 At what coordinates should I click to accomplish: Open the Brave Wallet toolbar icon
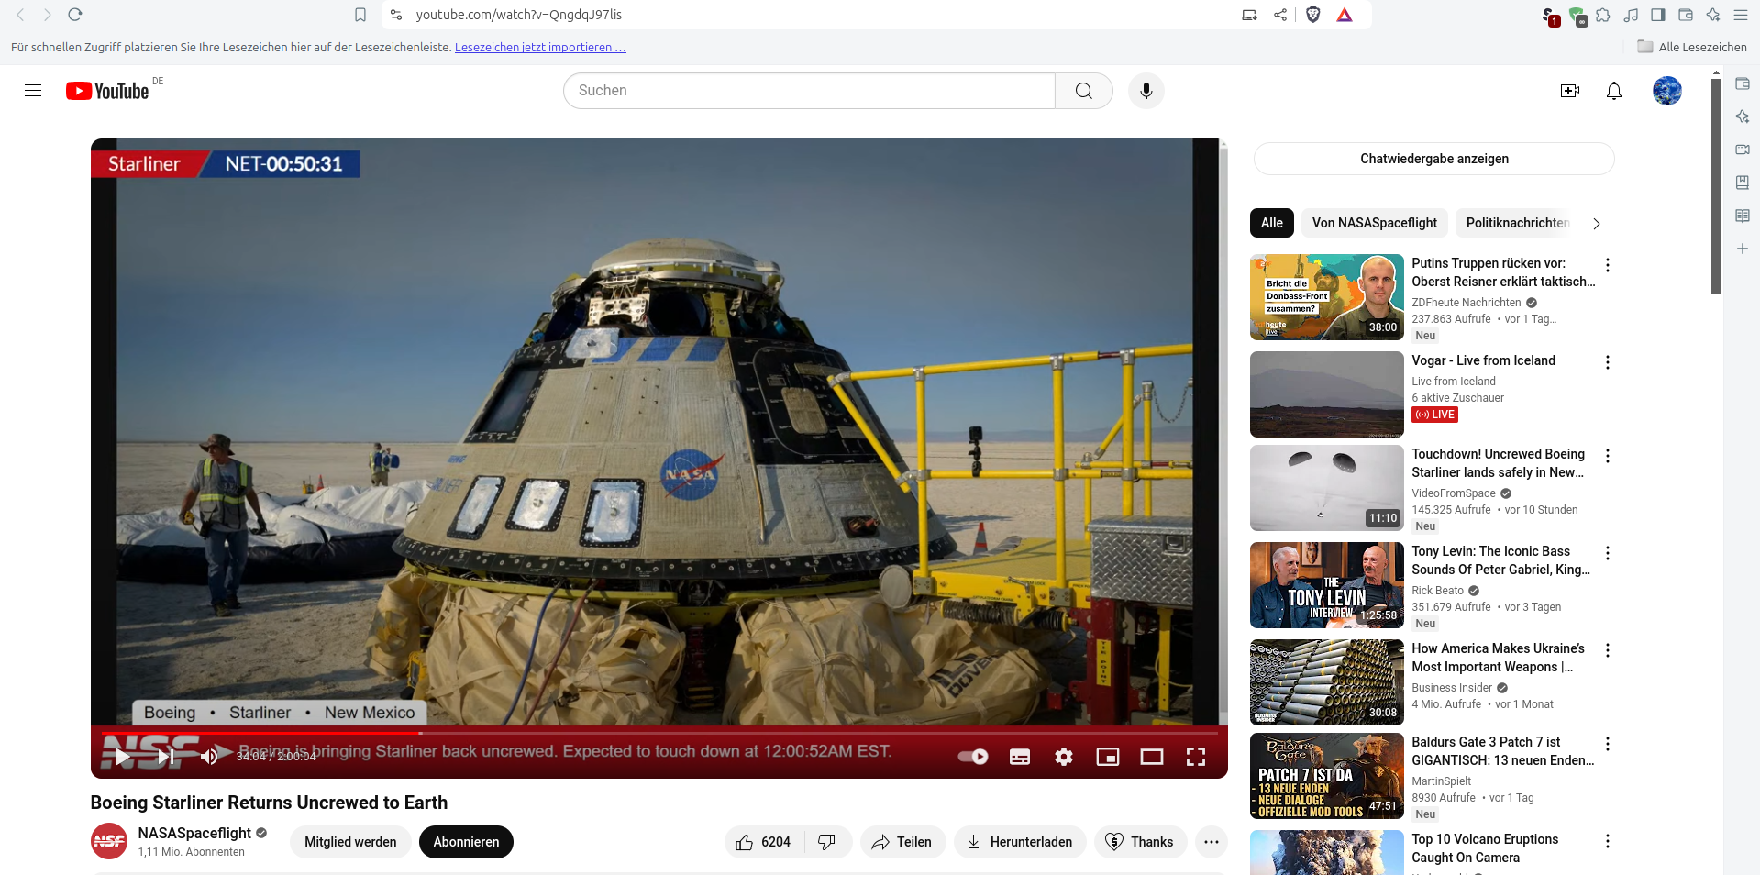[x=1686, y=15]
